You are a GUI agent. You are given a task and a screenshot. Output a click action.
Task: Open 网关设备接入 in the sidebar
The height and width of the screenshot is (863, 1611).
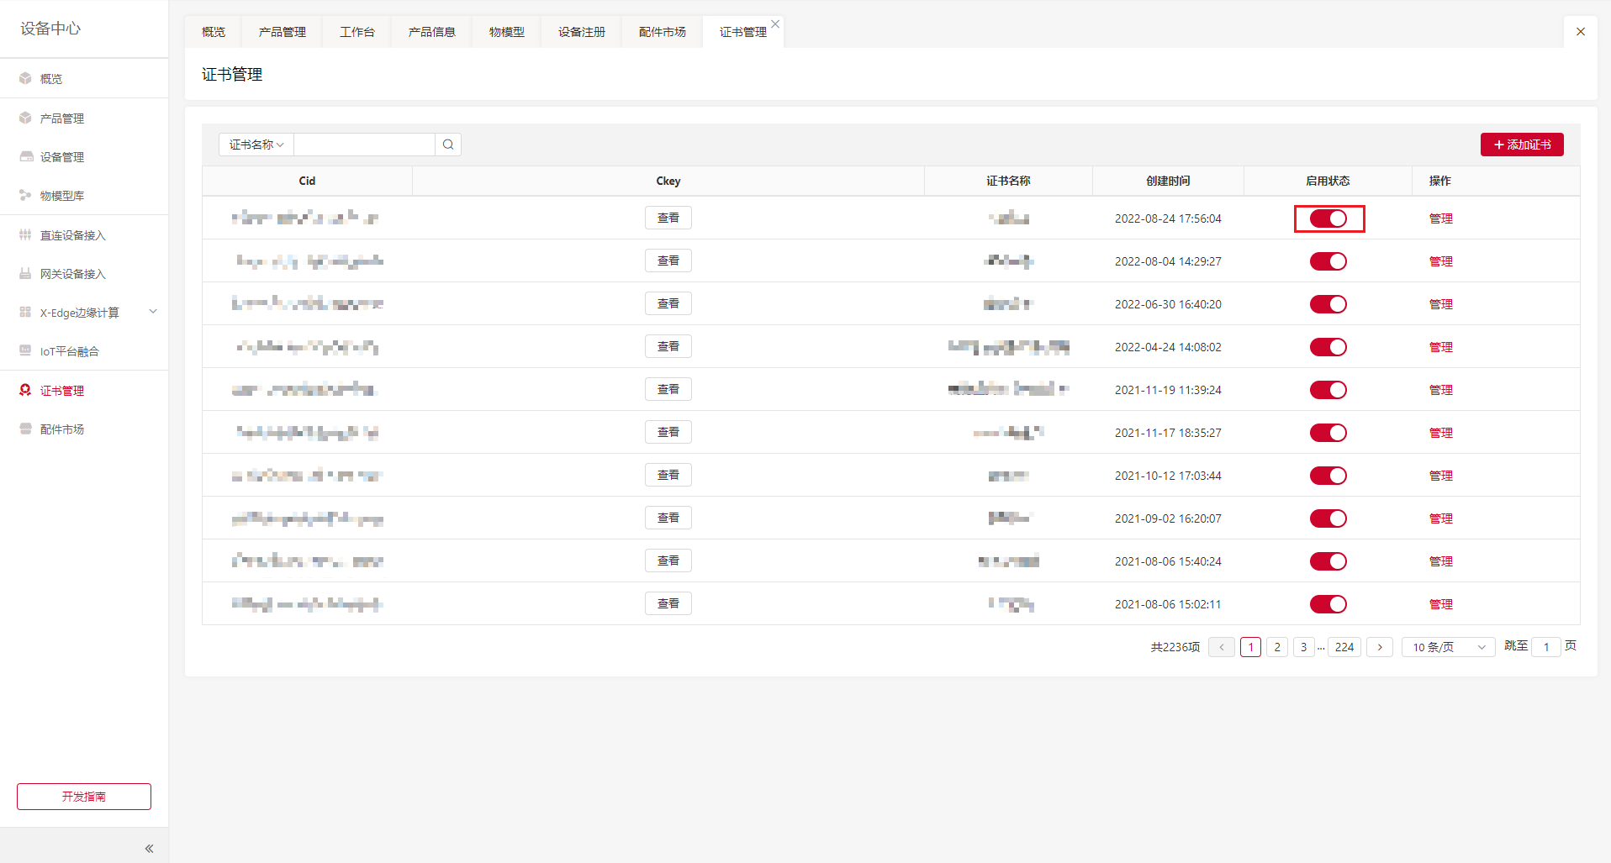72,274
